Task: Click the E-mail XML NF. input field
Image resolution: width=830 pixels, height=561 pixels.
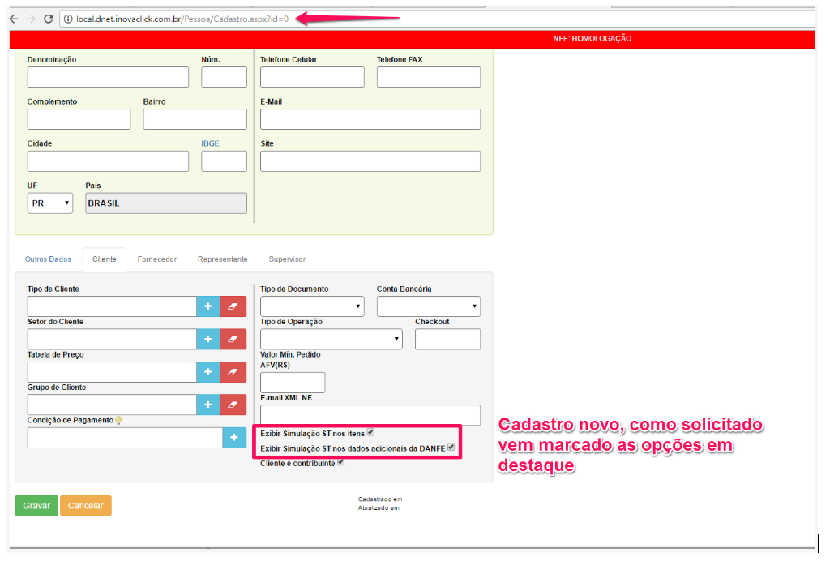Action: pyautogui.click(x=370, y=415)
